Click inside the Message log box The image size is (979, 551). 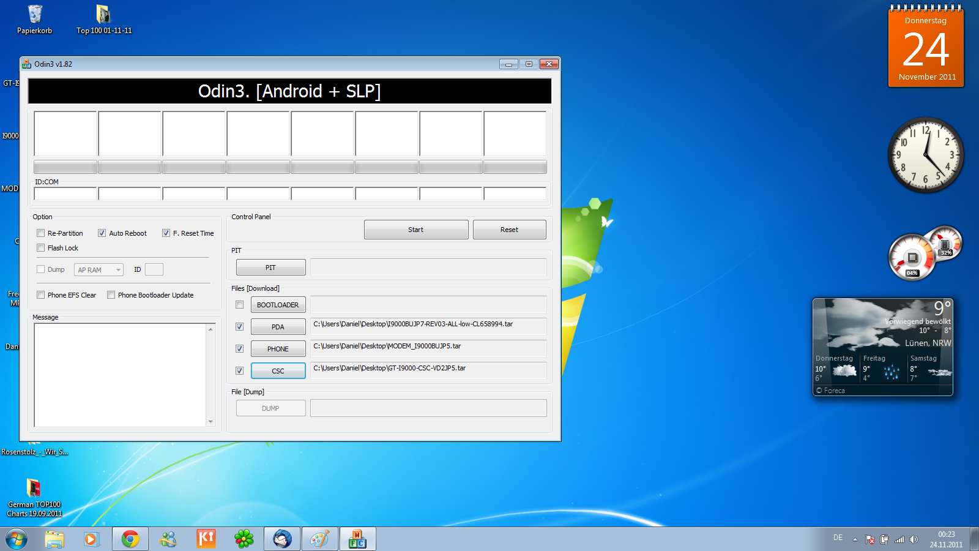point(120,375)
